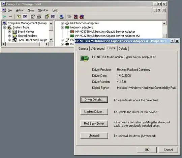182x158 pixels.
Task: Click the Scan for hardware changes icon
Action: (x=61, y=17)
